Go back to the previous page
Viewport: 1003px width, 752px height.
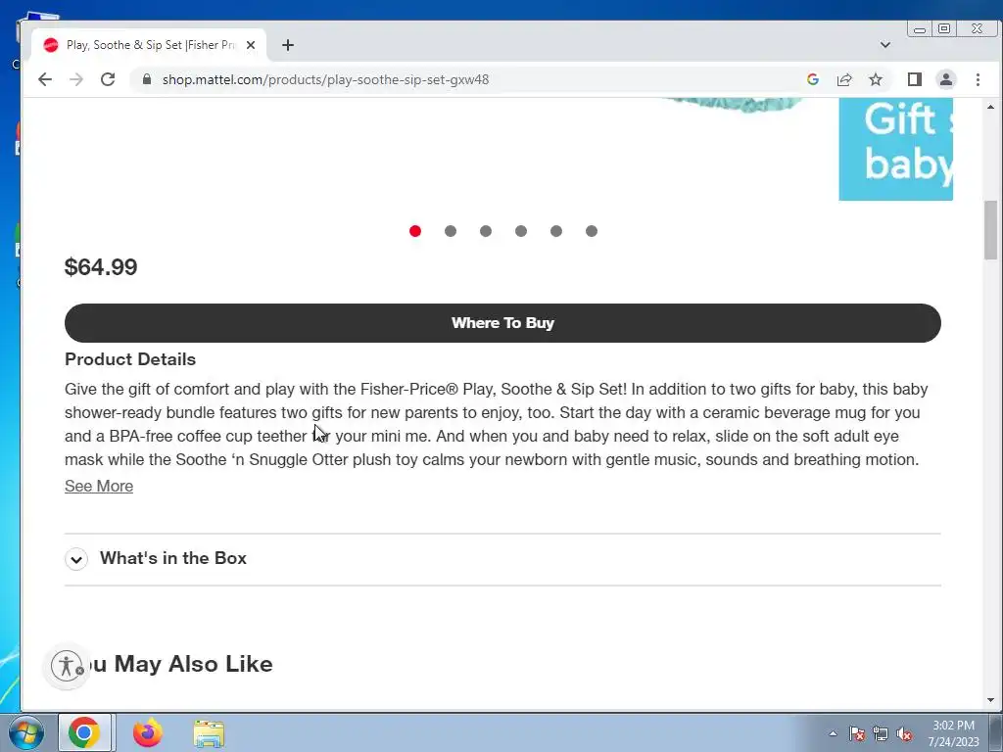45,79
